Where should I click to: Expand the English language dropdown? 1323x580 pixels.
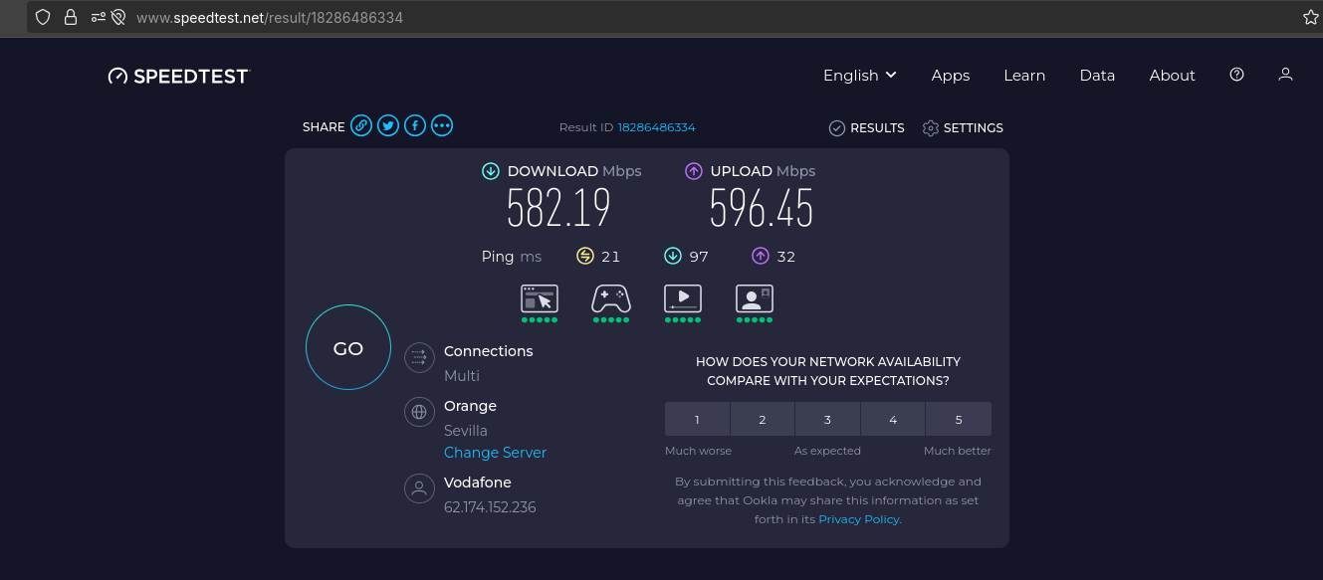point(860,76)
